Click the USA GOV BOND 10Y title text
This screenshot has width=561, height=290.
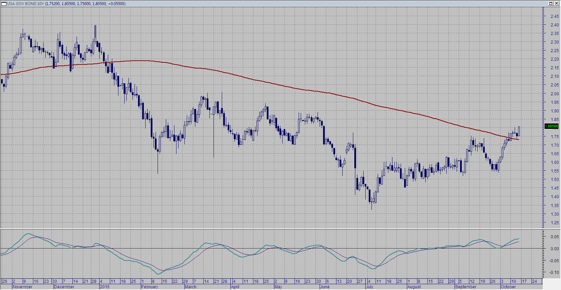tap(26, 4)
